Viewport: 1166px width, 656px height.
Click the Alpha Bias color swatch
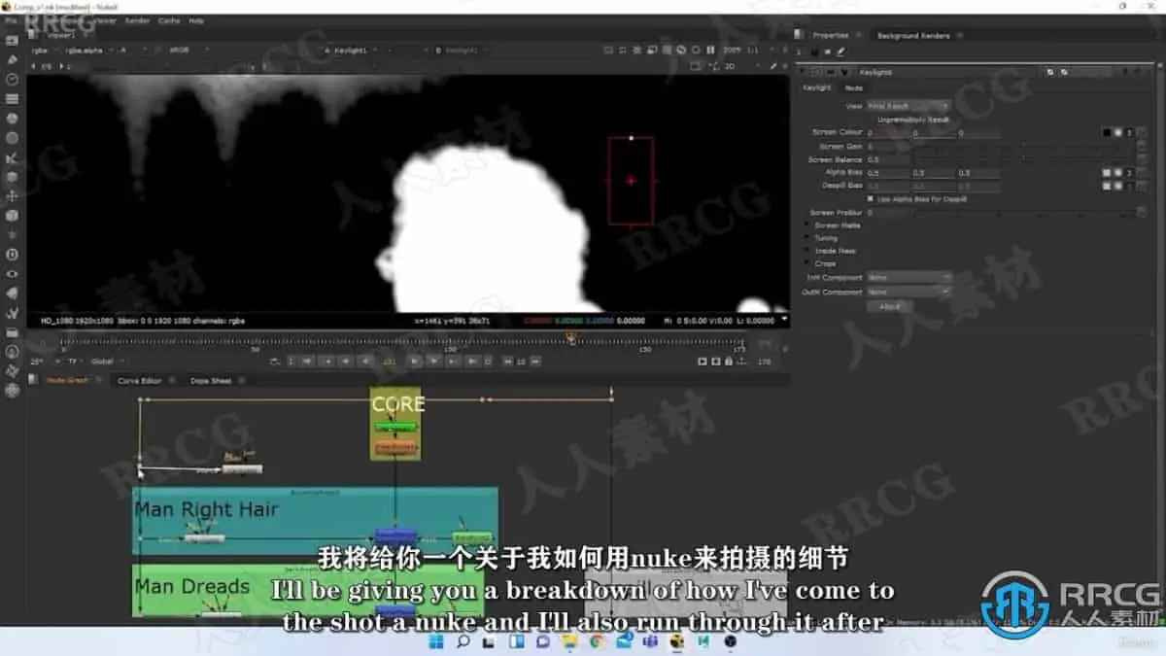click(x=1107, y=172)
